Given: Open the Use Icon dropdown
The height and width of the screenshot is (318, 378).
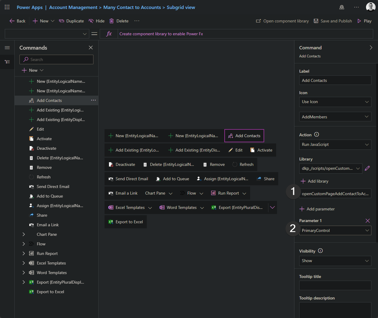Looking at the screenshot, I should (x=335, y=102).
